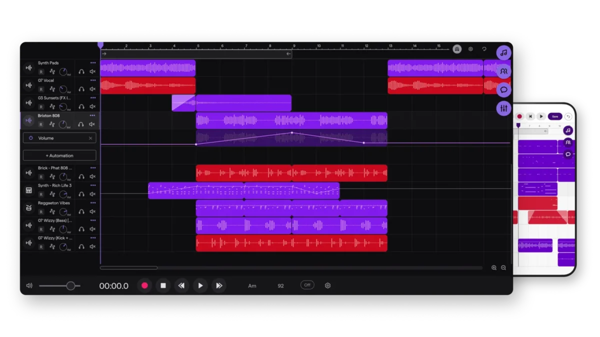Open the options menu for Reggaeton Vibes track
This screenshot has height=337, width=600.
coord(93,203)
